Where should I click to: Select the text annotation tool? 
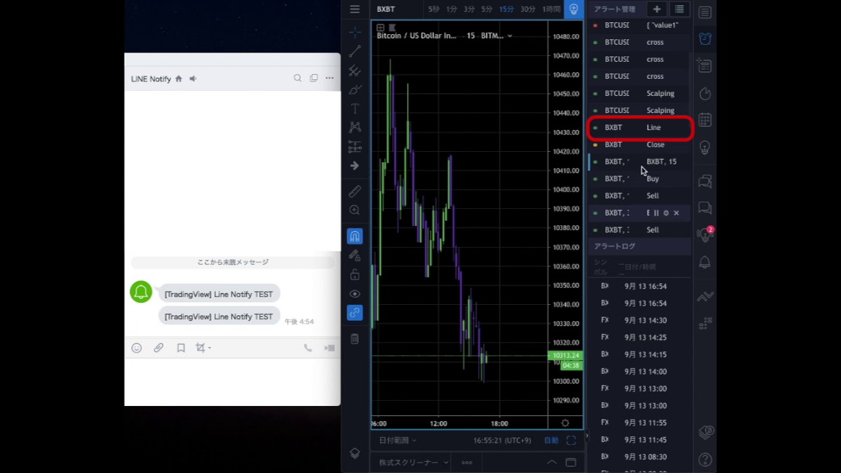355,108
